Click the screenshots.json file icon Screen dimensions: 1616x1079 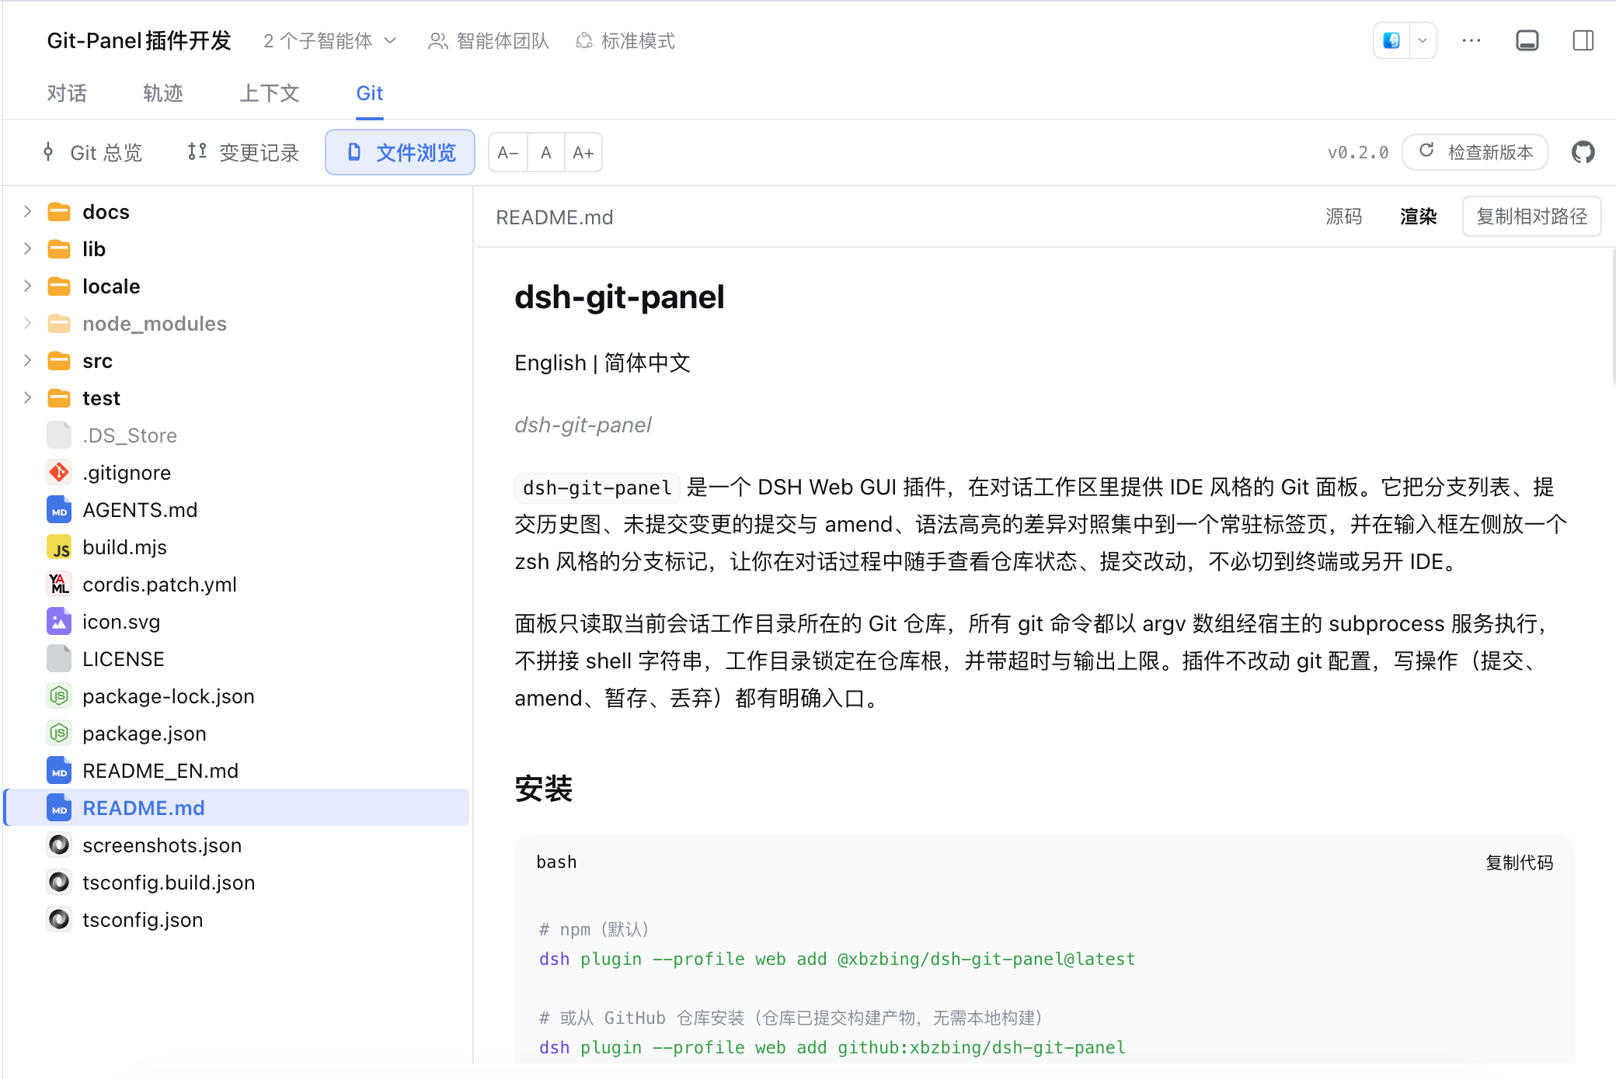(x=59, y=845)
